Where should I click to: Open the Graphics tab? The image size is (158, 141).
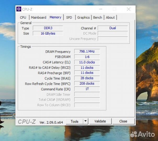[83, 17]
